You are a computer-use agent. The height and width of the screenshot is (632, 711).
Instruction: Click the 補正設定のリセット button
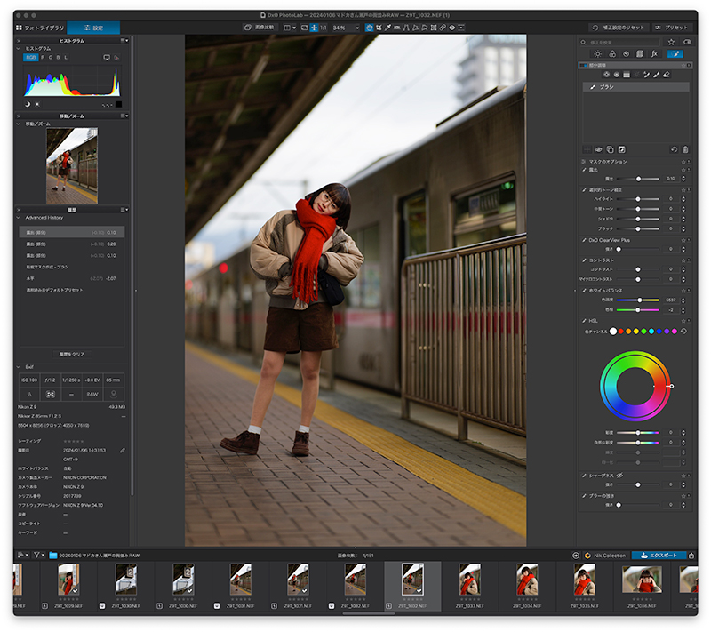click(x=619, y=28)
